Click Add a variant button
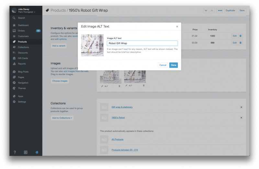259x169 pixels. click(x=59, y=46)
